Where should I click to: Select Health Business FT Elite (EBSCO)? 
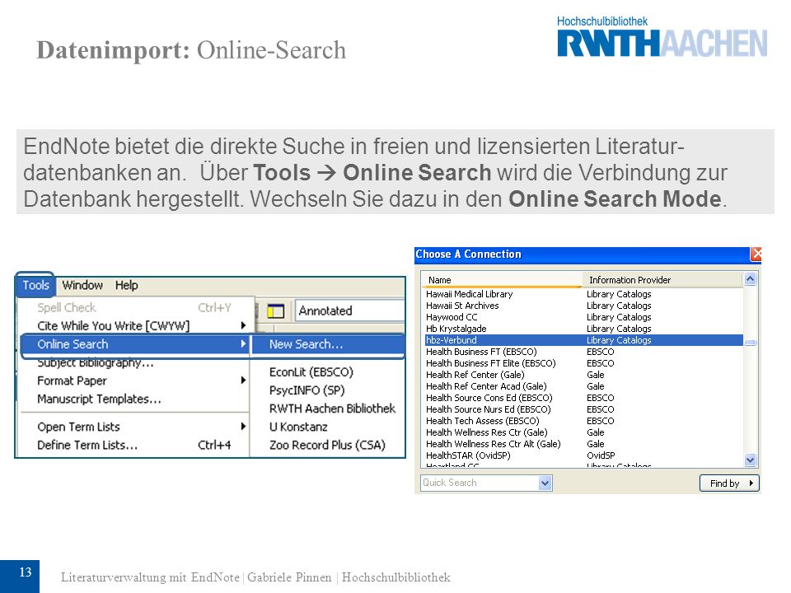click(583, 363)
